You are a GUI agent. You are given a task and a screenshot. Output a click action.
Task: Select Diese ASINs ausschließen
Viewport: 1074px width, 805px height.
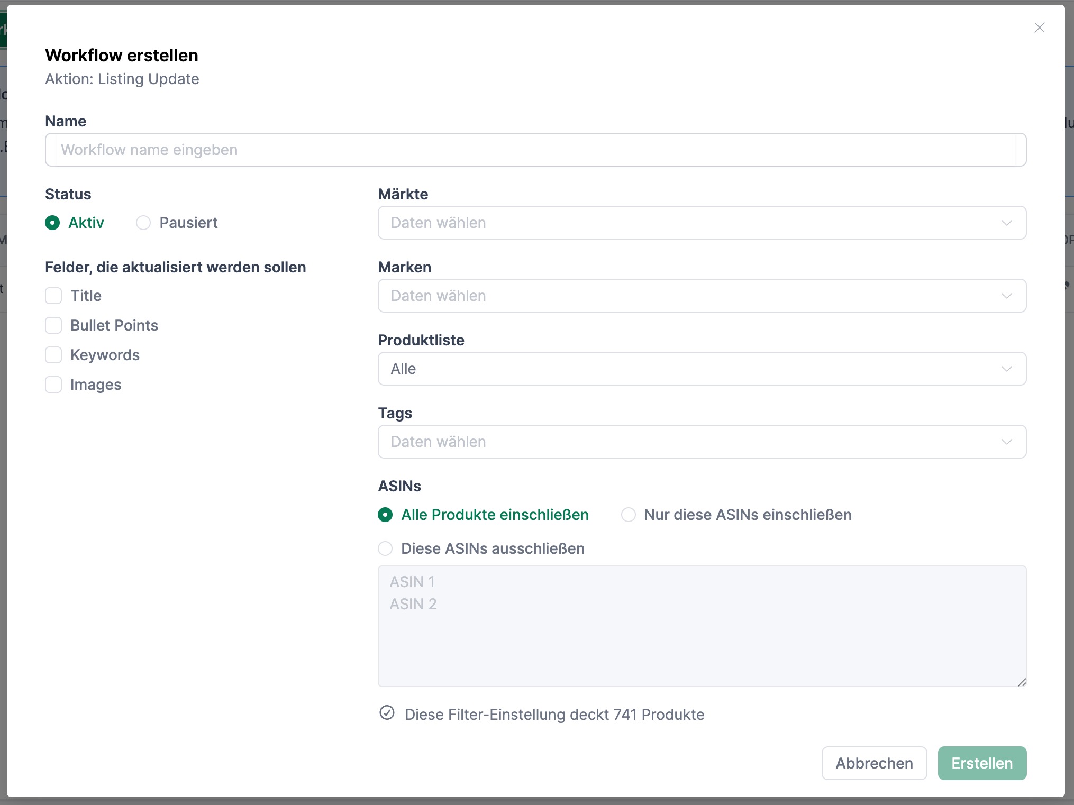385,548
